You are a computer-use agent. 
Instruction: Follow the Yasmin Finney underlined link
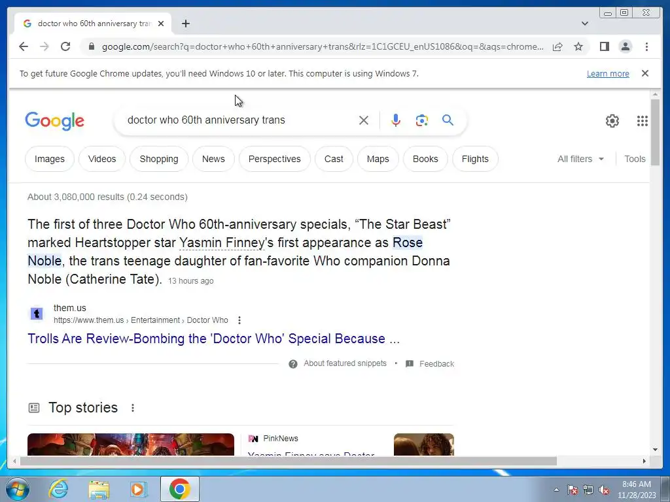(222, 243)
